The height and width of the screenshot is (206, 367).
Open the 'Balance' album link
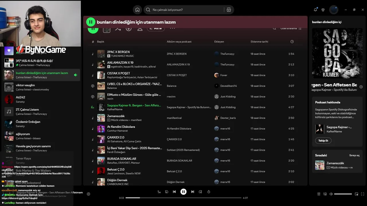click(x=172, y=86)
